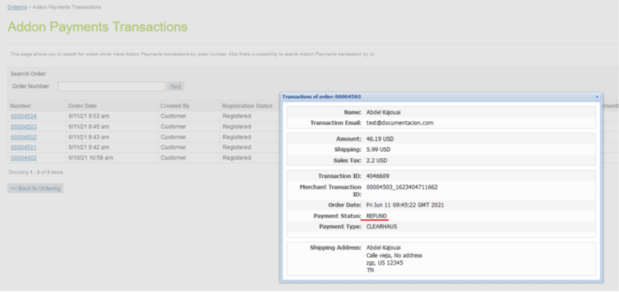Click the Addon Payments Transactions heading
The height and width of the screenshot is (292, 619).
click(97, 27)
